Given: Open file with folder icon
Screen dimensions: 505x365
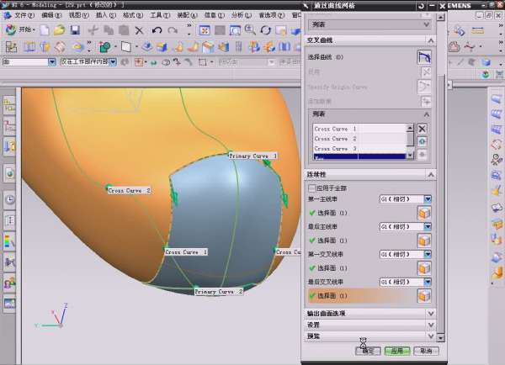Looking at the screenshot, I should tap(60, 30).
